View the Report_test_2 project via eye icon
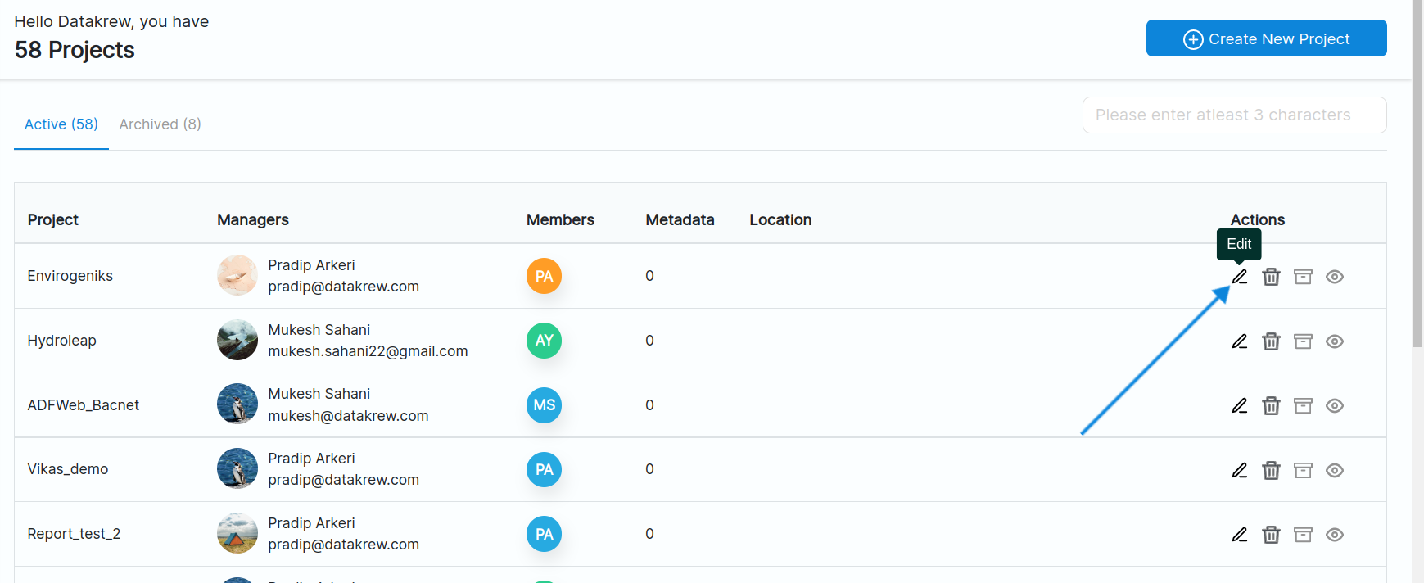The image size is (1424, 583). coord(1335,535)
